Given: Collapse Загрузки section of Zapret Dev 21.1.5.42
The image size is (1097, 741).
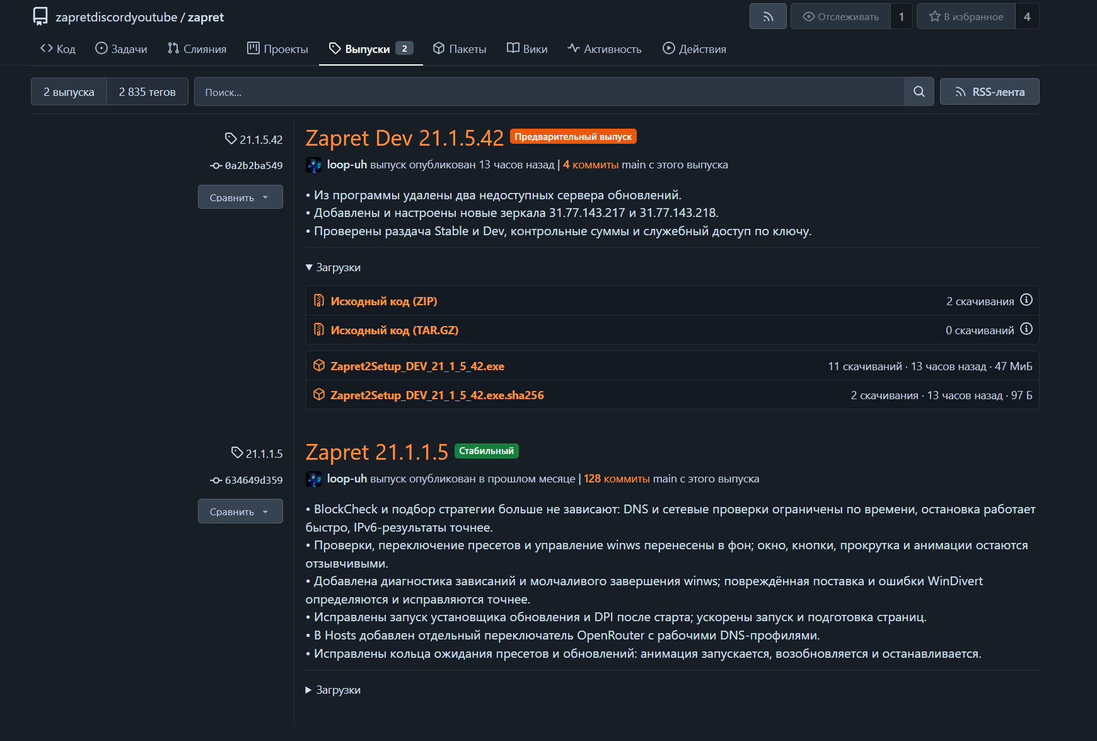Looking at the screenshot, I should point(333,267).
